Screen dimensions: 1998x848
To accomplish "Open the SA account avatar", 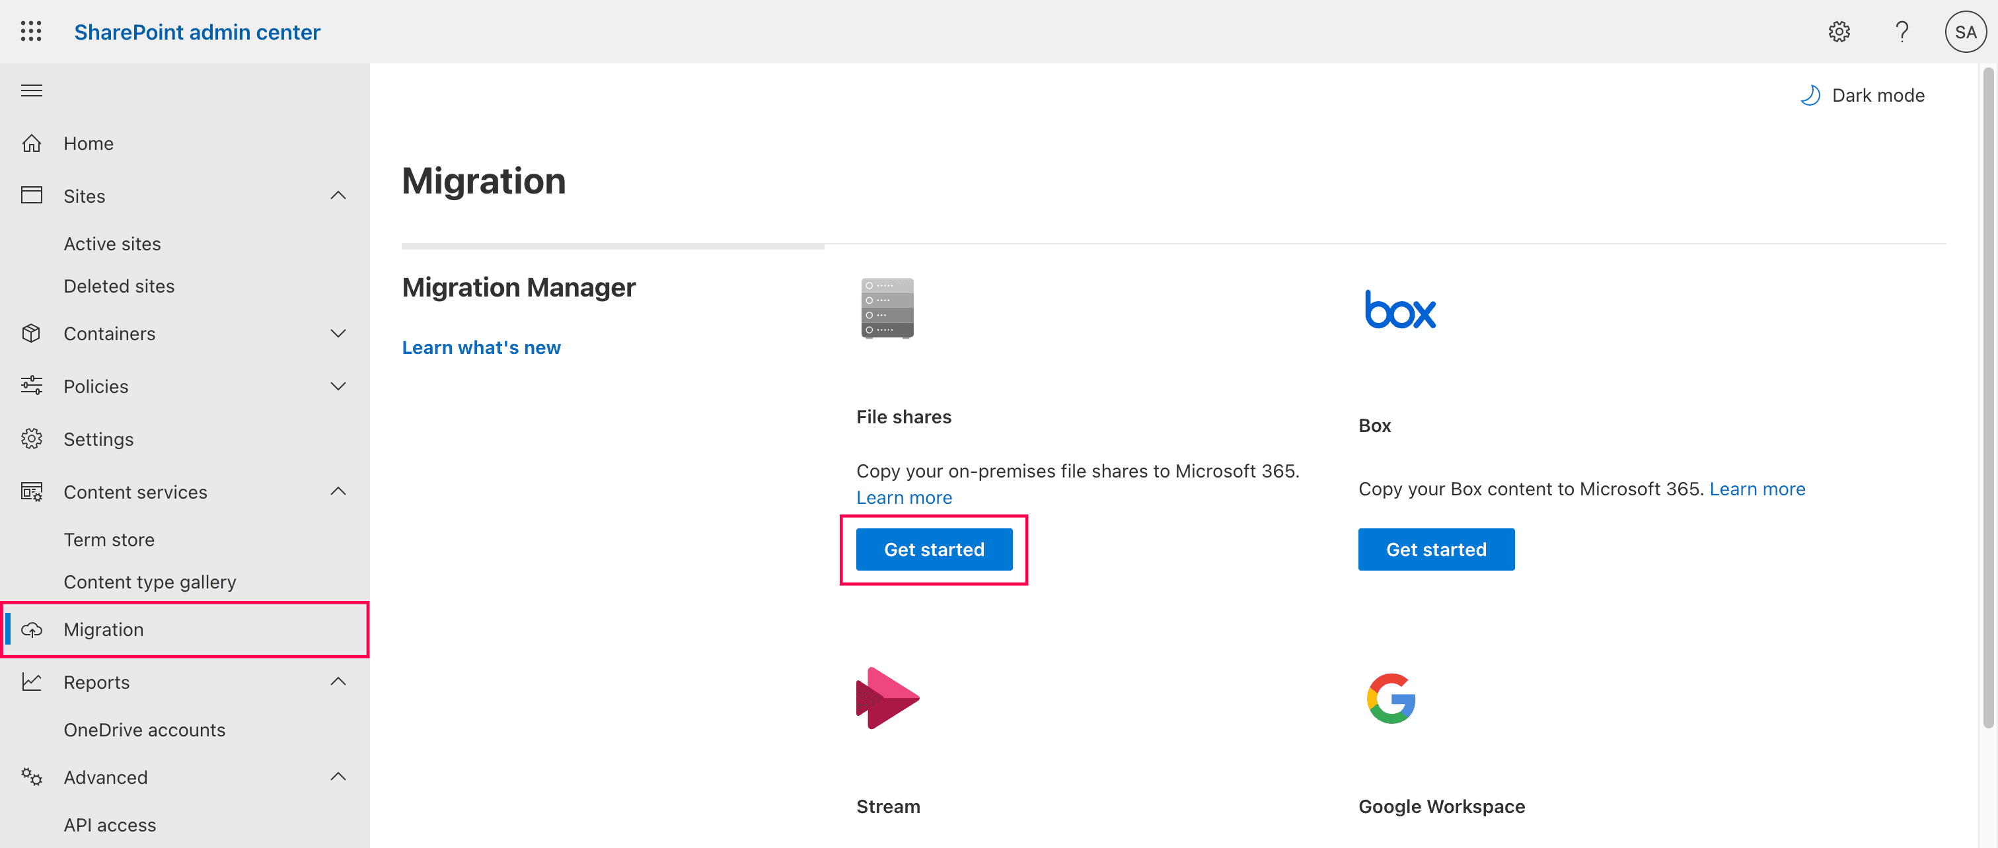I will [x=1966, y=32].
